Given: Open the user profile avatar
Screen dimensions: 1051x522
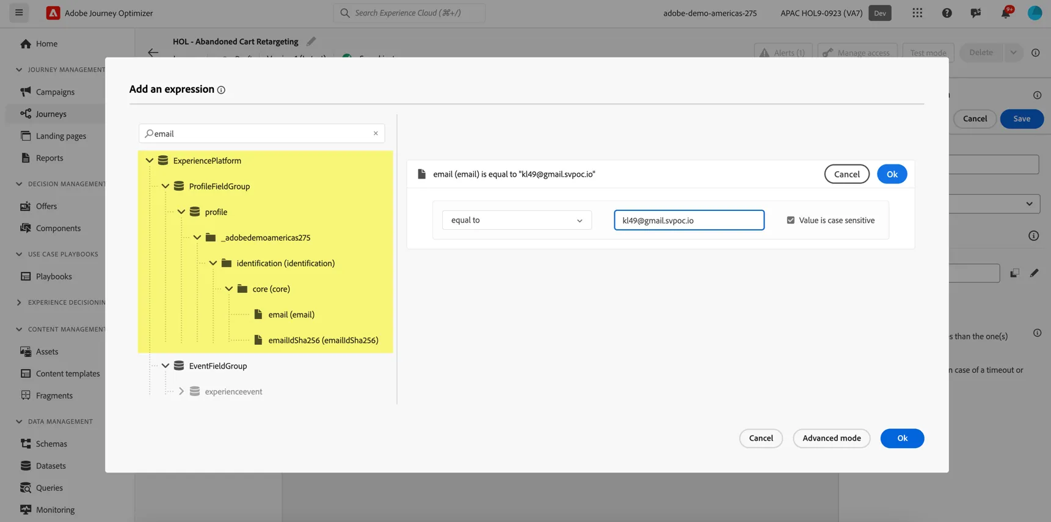Looking at the screenshot, I should tap(1035, 13).
